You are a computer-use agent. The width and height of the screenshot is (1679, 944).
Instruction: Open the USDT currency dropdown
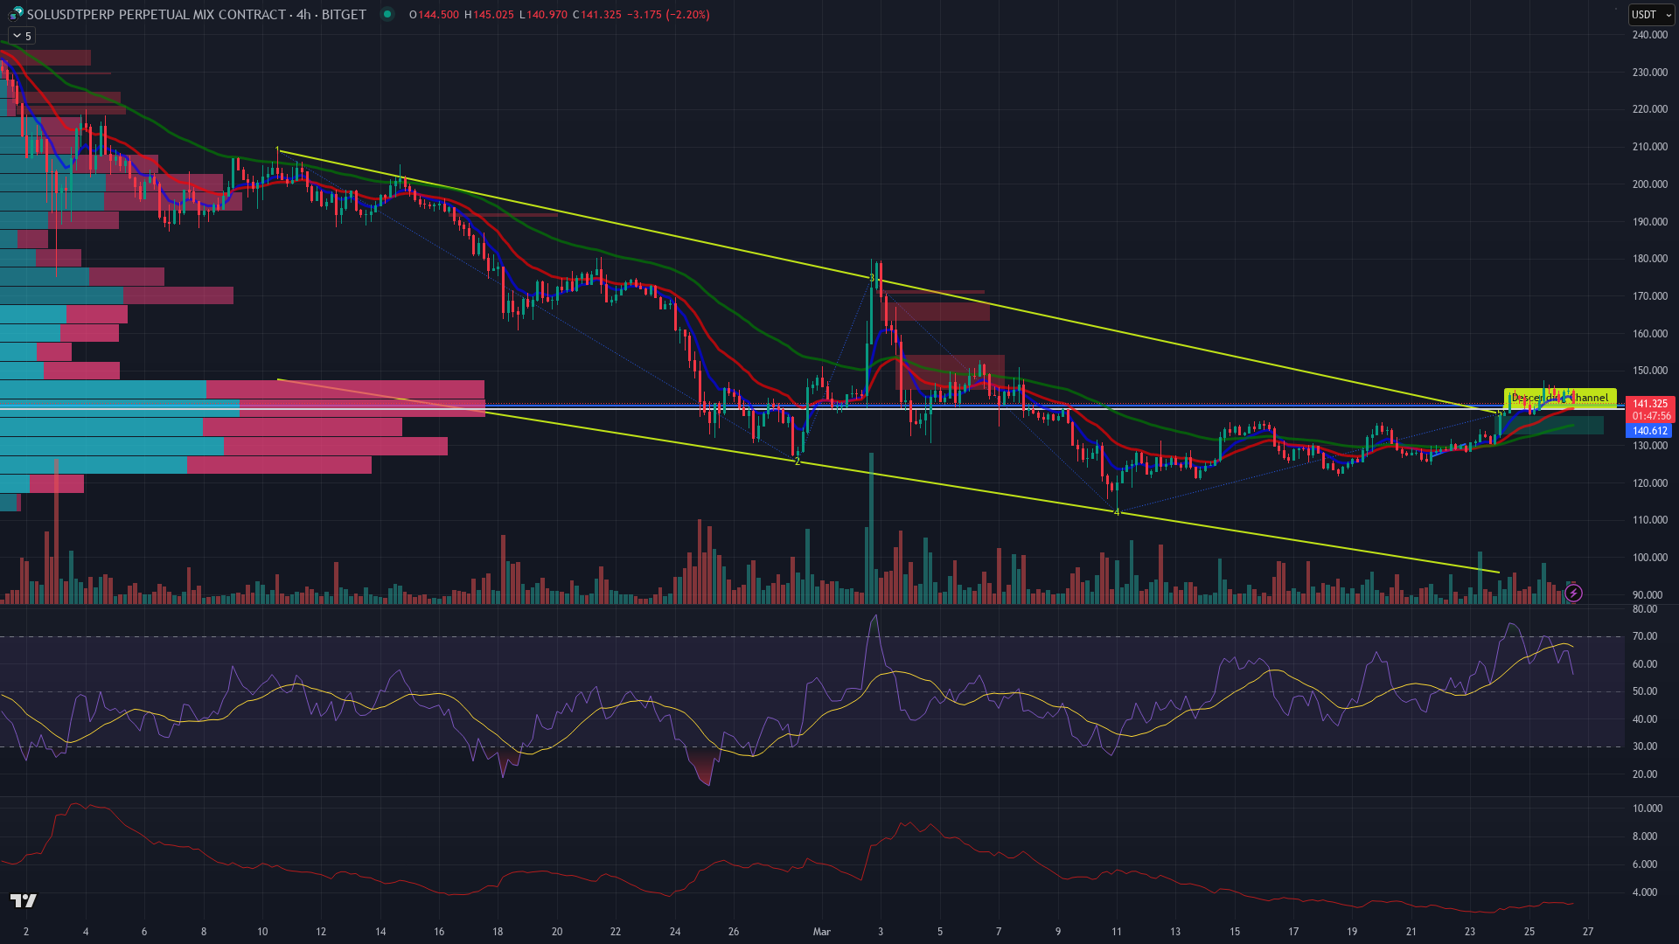pyautogui.click(x=1650, y=14)
